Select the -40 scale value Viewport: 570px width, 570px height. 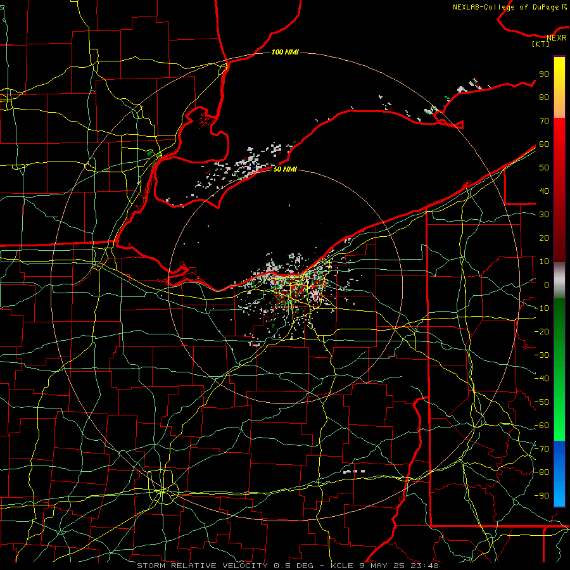click(541, 379)
